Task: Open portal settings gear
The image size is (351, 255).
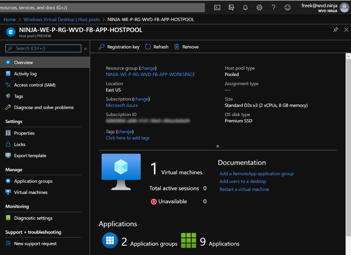Action: point(259,7)
